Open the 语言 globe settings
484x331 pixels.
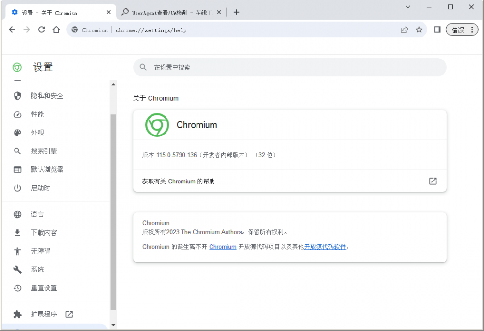(x=17, y=214)
